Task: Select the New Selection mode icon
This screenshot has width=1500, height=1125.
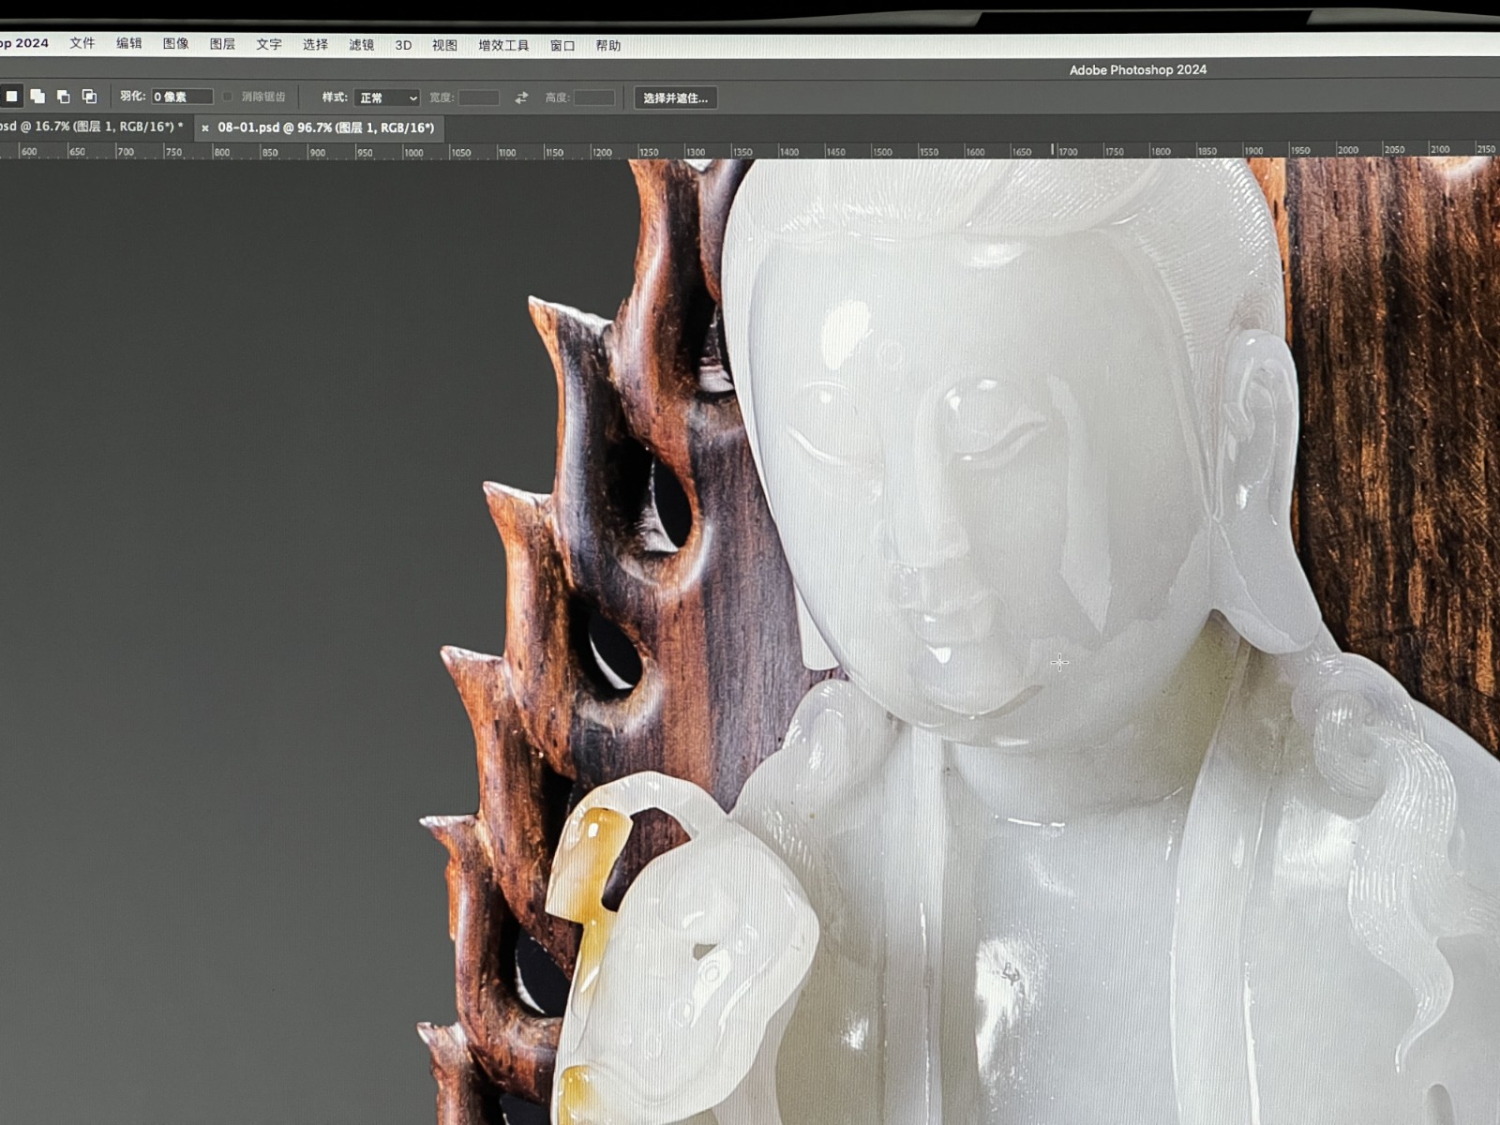Action: click(11, 96)
